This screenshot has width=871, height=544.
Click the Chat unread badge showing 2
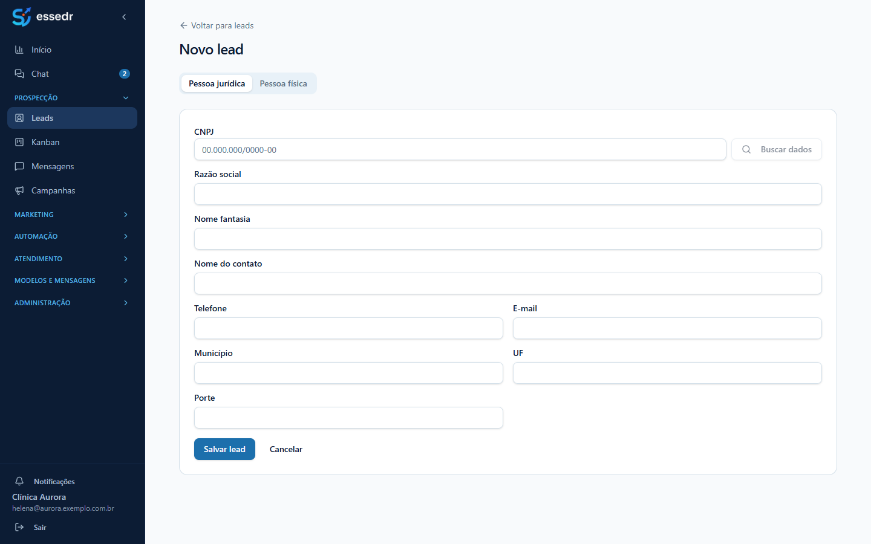pyautogui.click(x=125, y=74)
